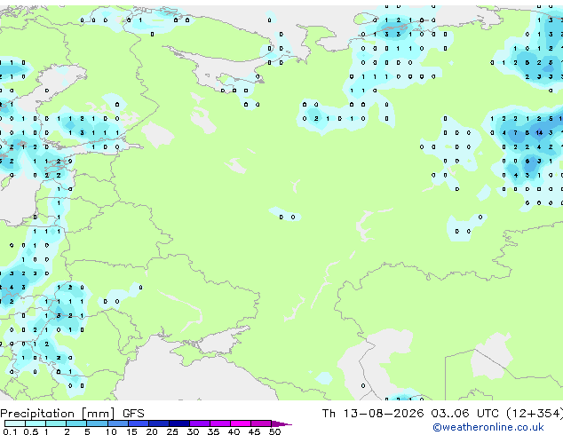Pick the legend swatch between 0.5 and 1
This screenshot has width=563, height=435.
36,423
